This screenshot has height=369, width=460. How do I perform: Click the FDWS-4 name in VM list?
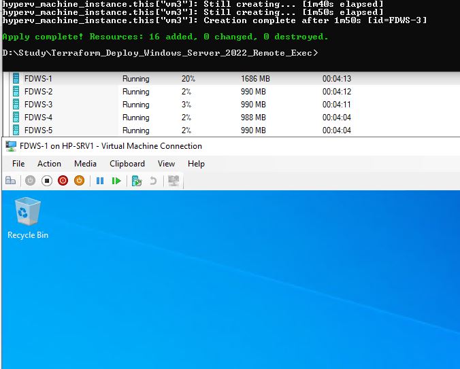38,117
